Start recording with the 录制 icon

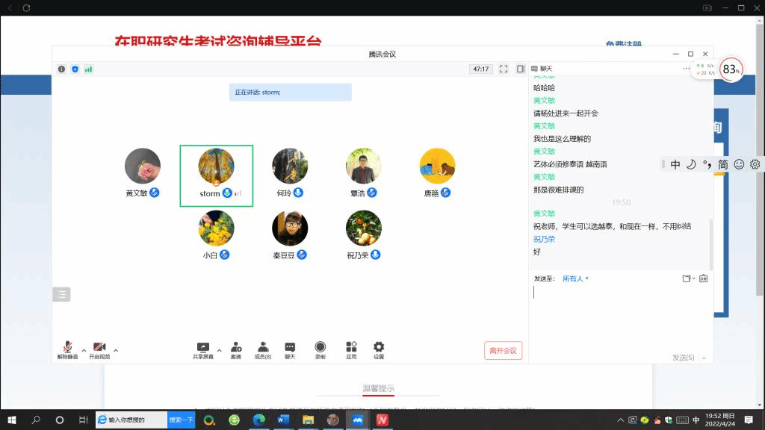(x=320, y=349)
